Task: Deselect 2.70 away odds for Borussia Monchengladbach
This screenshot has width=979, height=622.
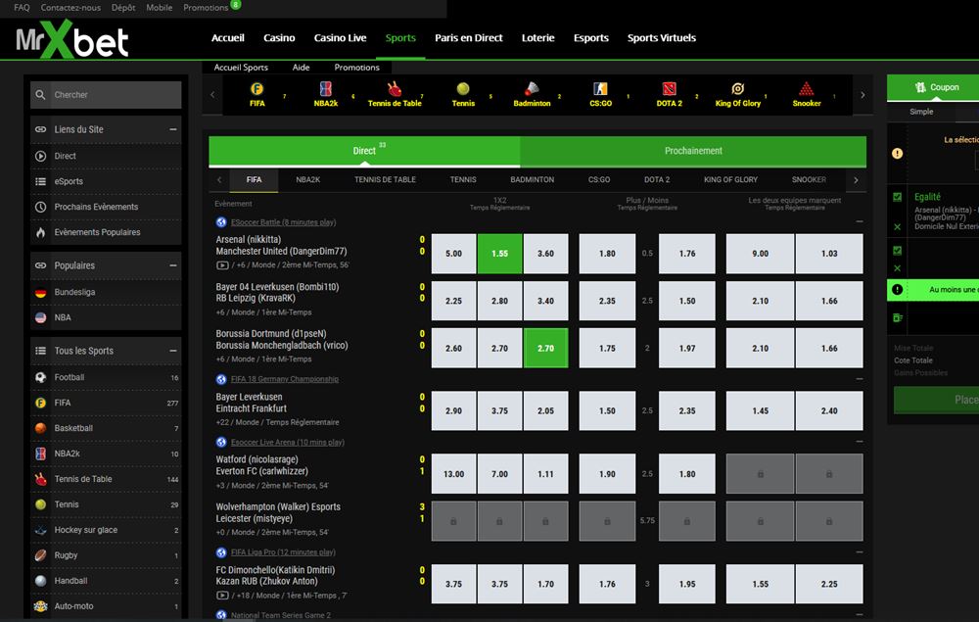Action: pyautogui.click(x=545, y=348)
